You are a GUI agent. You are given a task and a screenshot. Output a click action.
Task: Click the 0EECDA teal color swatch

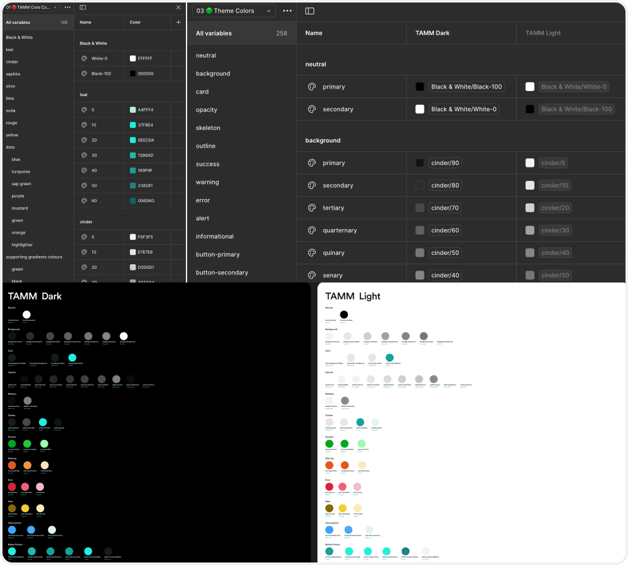tap(133, 140)
